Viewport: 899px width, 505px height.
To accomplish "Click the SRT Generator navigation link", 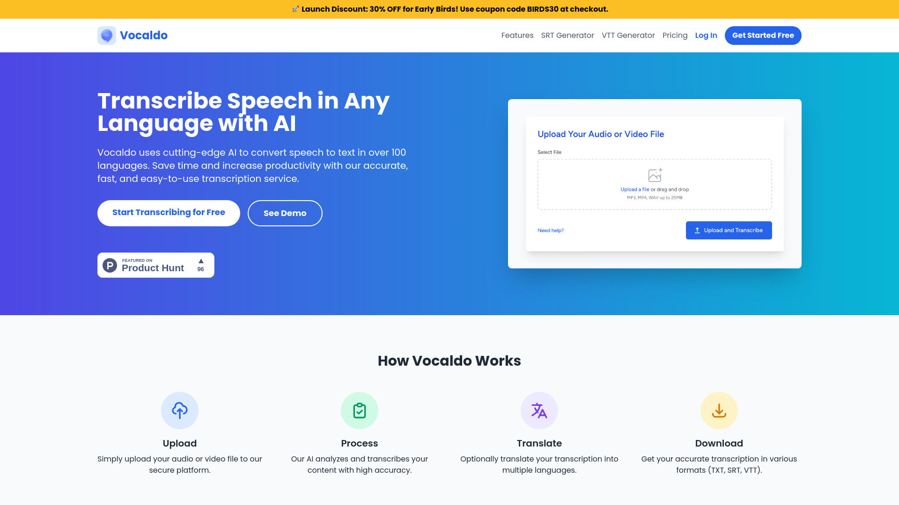I will click(567, 35).
